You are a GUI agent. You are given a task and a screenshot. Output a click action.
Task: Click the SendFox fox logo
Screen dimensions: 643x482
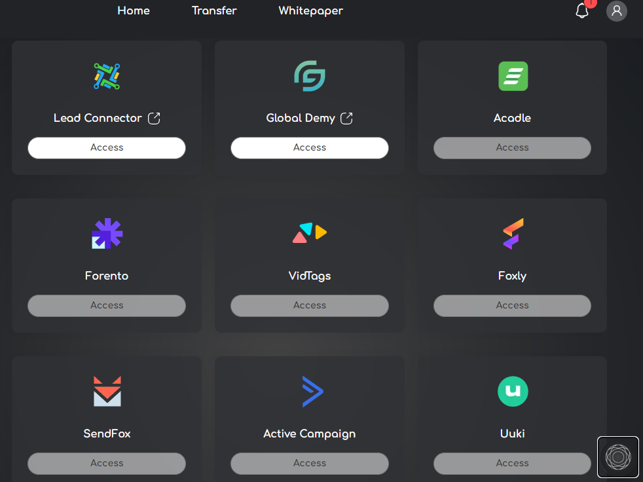pos(107,392)
